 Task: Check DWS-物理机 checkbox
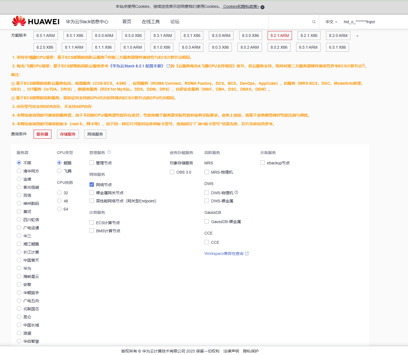pos(207,193)
